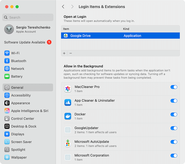Disable MacCleaner Pro background toggle

[174, 87]
